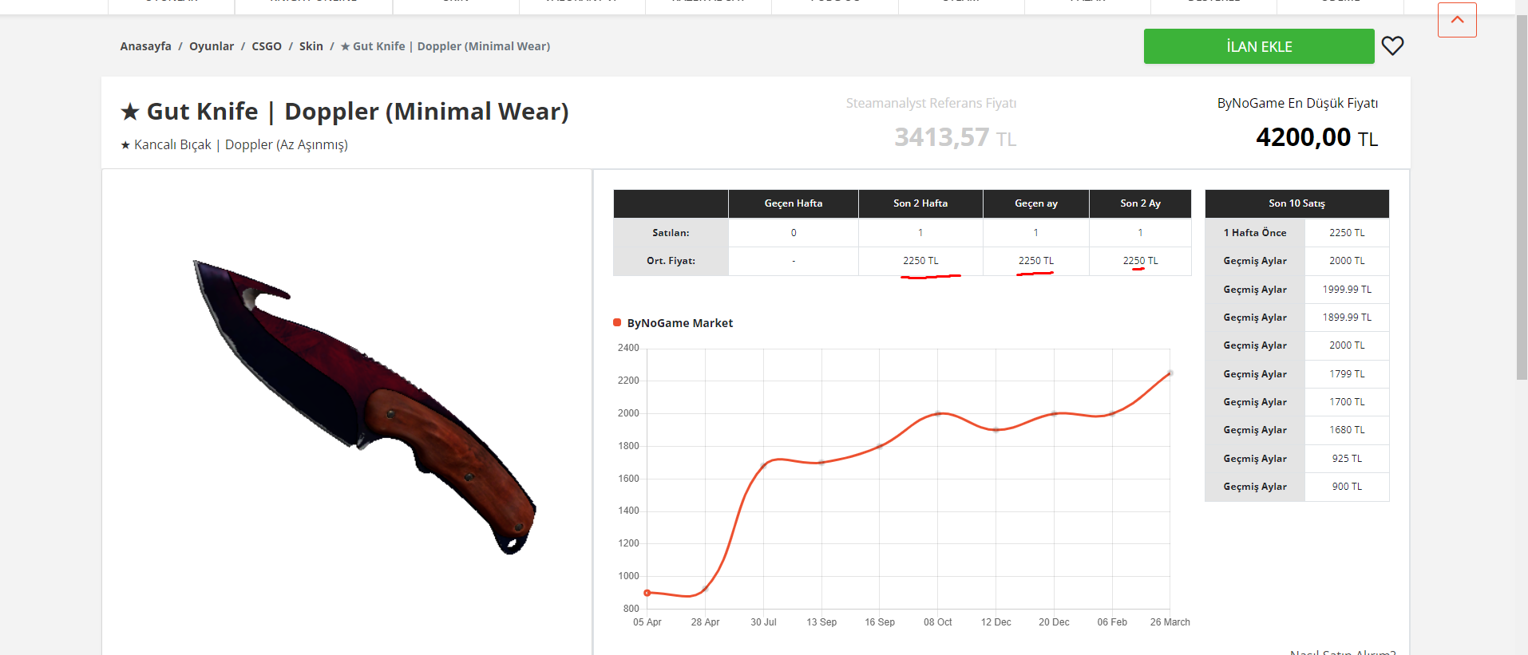Click the page's vertical scrollbar thumb

(1522, 196)
